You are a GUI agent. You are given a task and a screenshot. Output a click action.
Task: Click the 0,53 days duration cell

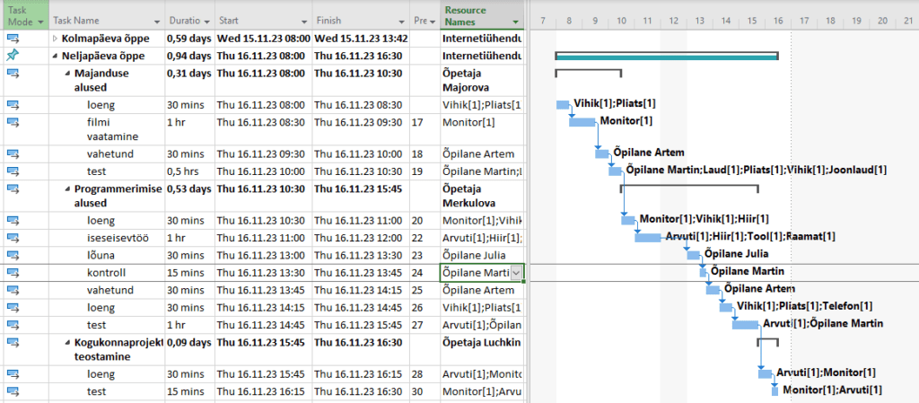click(190, 197)
